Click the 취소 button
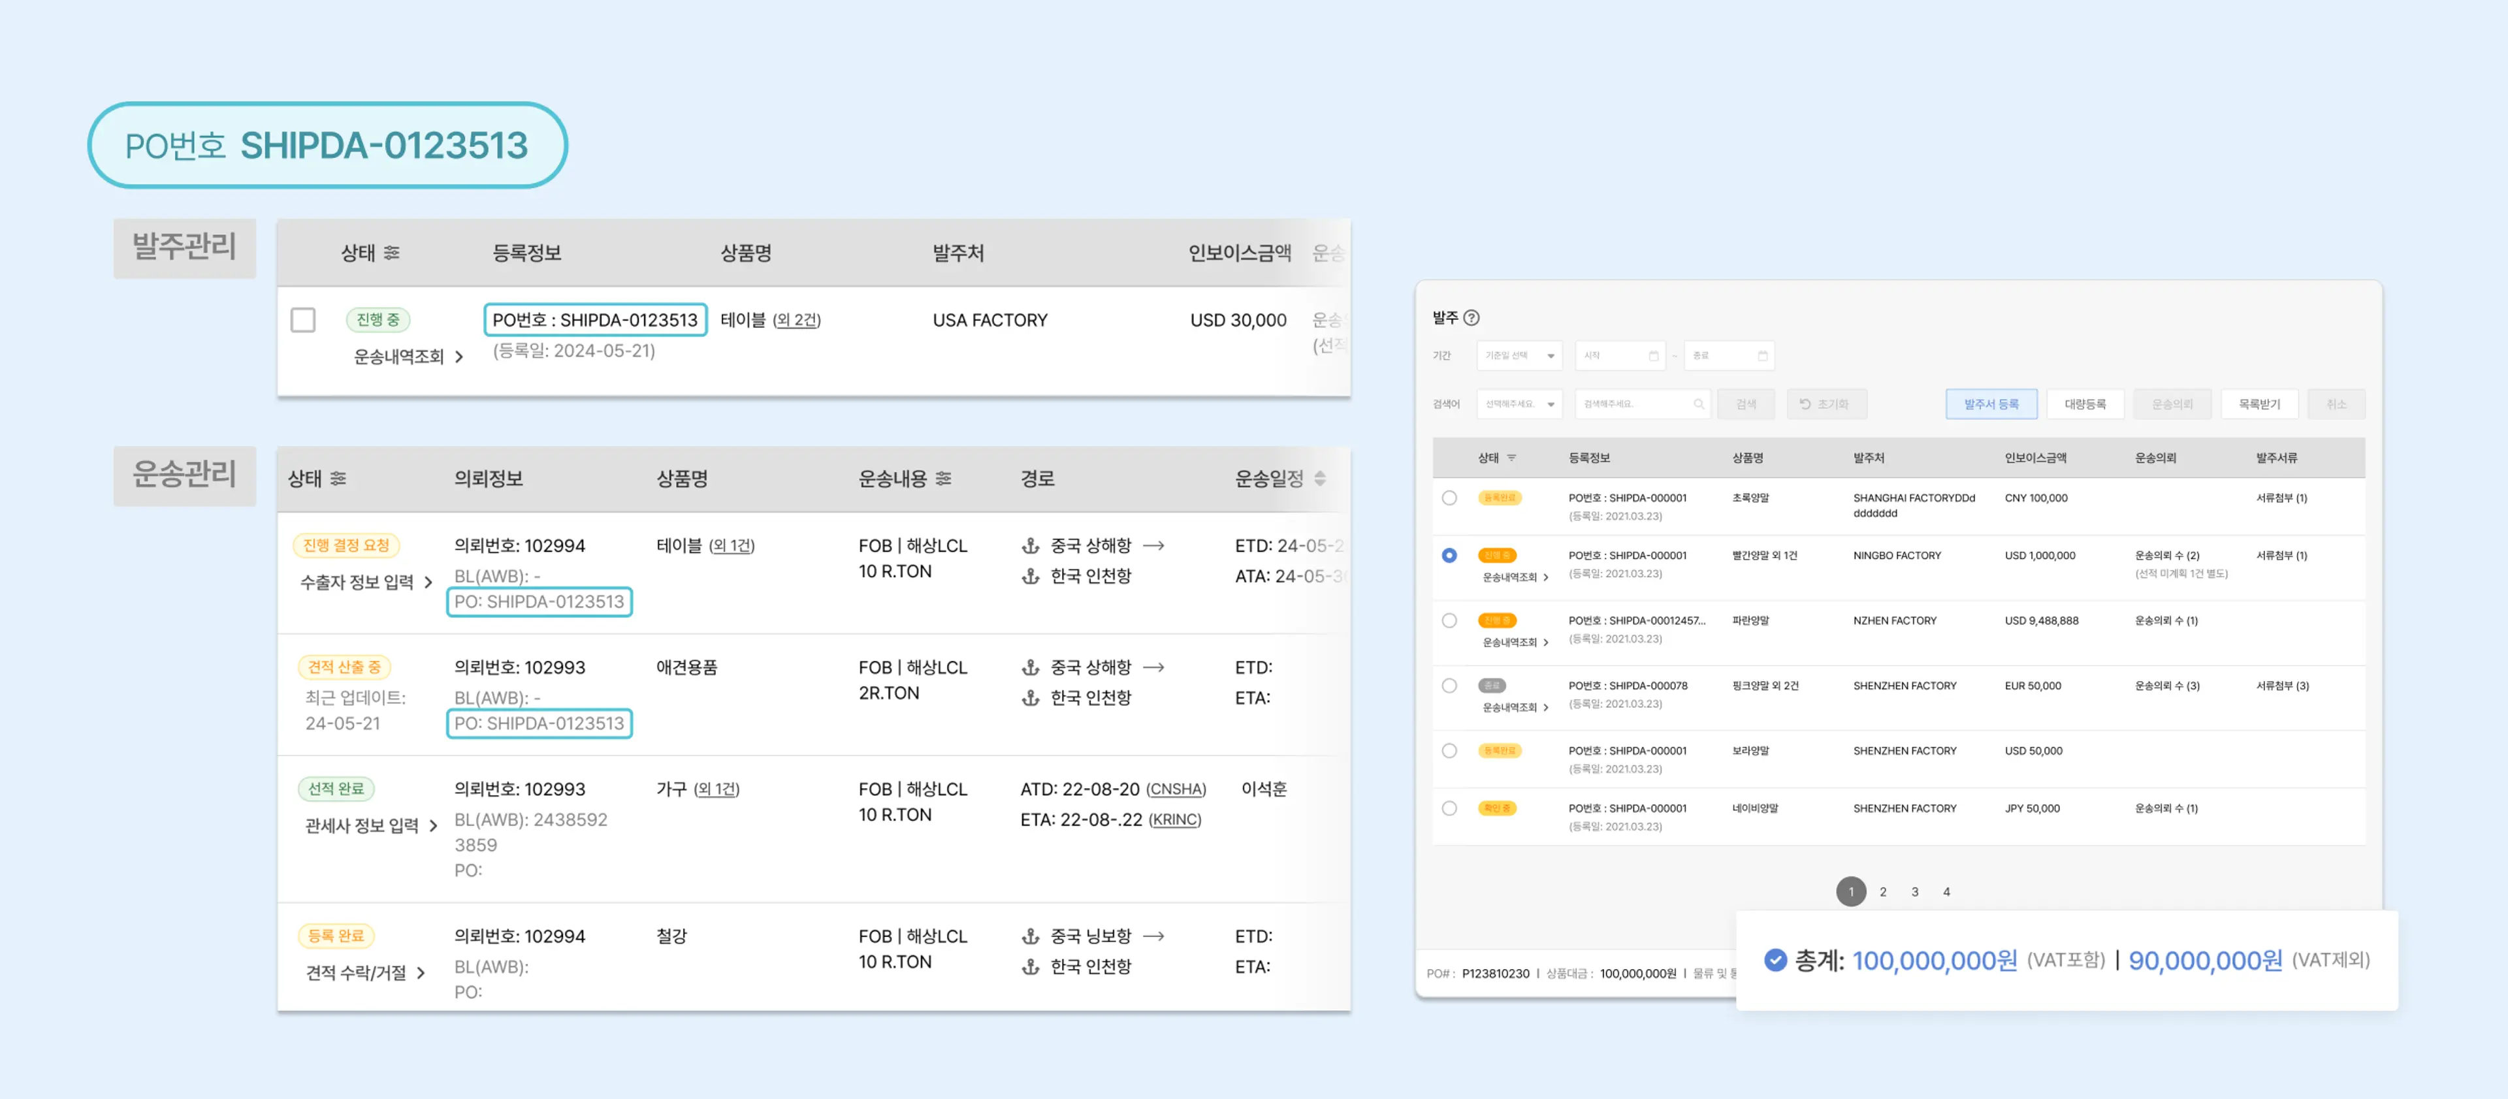Screen dimensions: 2508x1099 point(2336,404)
